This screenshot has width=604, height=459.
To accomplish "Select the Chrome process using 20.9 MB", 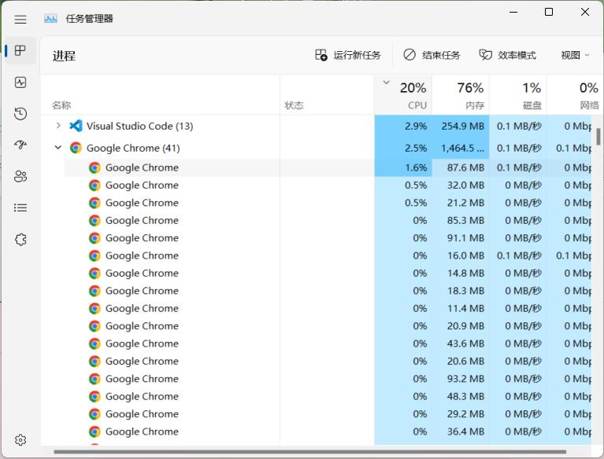I will (328, 326).
